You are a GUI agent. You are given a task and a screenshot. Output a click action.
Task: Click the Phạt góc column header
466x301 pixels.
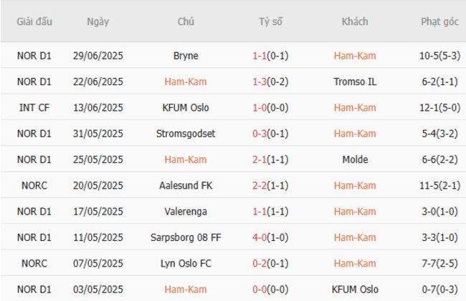point(439,21)
